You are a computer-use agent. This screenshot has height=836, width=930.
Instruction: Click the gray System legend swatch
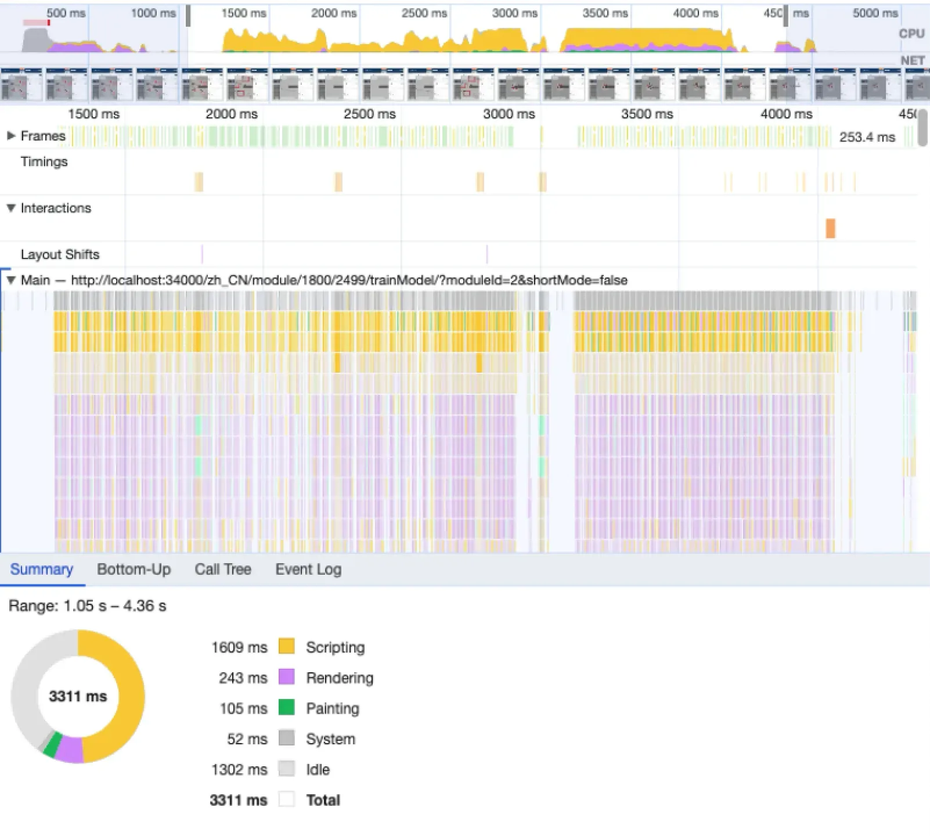pos(286,738)
